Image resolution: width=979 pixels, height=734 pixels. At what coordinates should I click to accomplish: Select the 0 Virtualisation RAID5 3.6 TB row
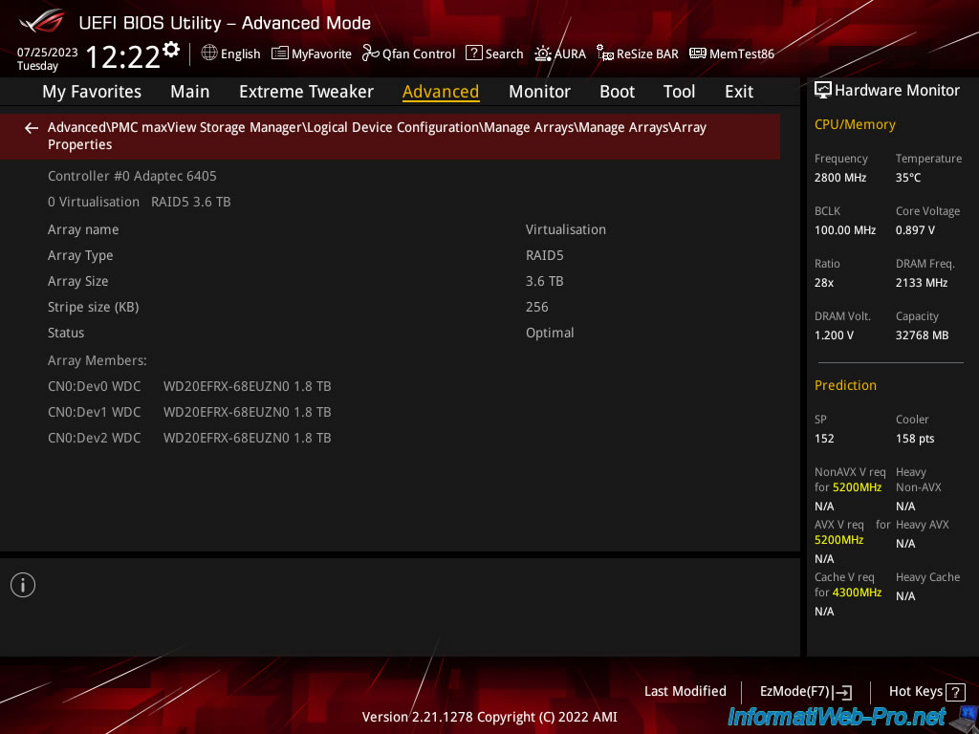140,202
